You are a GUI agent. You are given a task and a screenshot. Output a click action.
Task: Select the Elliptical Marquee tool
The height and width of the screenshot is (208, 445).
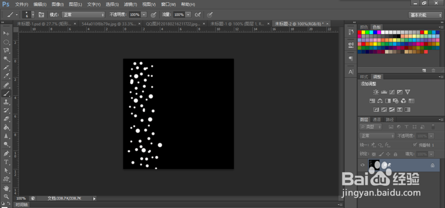(6, 42)
